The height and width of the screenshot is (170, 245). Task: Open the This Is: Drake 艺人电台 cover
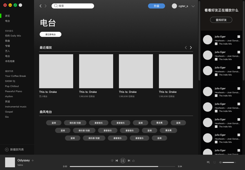pyautogui.click(x=56, y=71)
